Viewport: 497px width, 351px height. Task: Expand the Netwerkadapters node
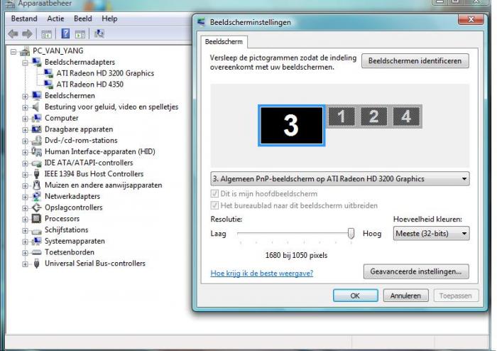[x=25, y=197]
